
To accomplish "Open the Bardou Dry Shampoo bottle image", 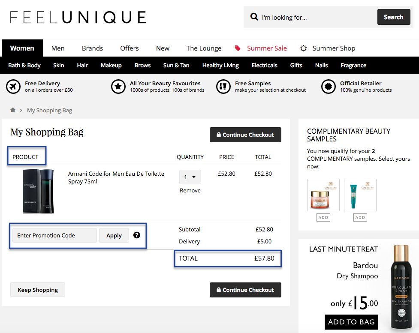I will [x=401, y=287].
